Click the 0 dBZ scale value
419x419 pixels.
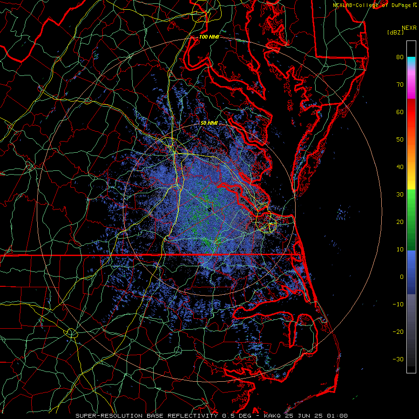tap(401, 277)
